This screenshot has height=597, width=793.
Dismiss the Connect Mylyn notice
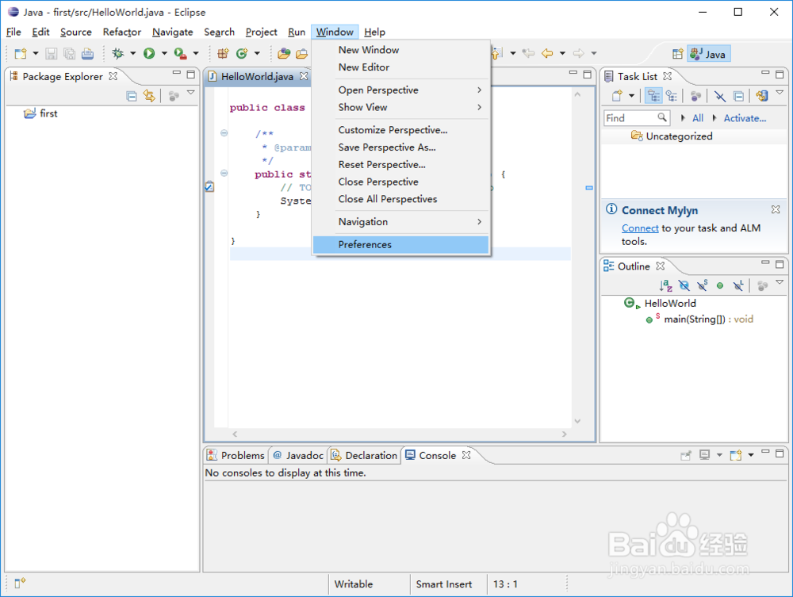[x=776, y=209]
